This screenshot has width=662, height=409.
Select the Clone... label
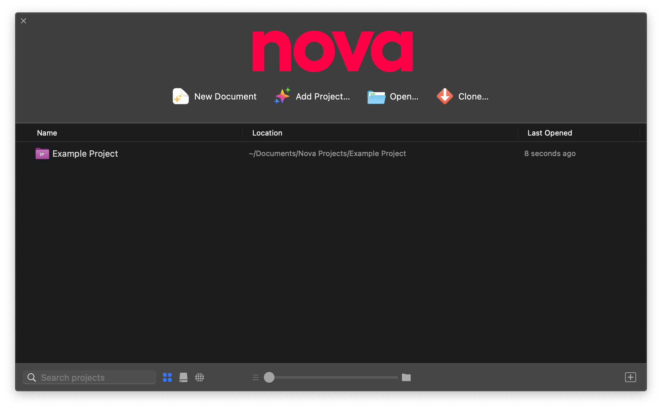click(473, 97)
